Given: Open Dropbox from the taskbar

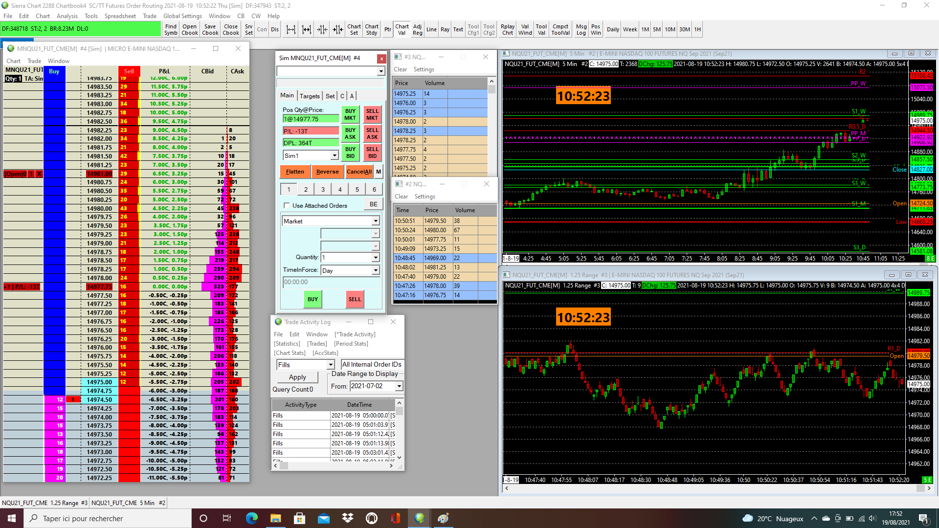Looking at the screenshot, I should click(x=348, y=518).
